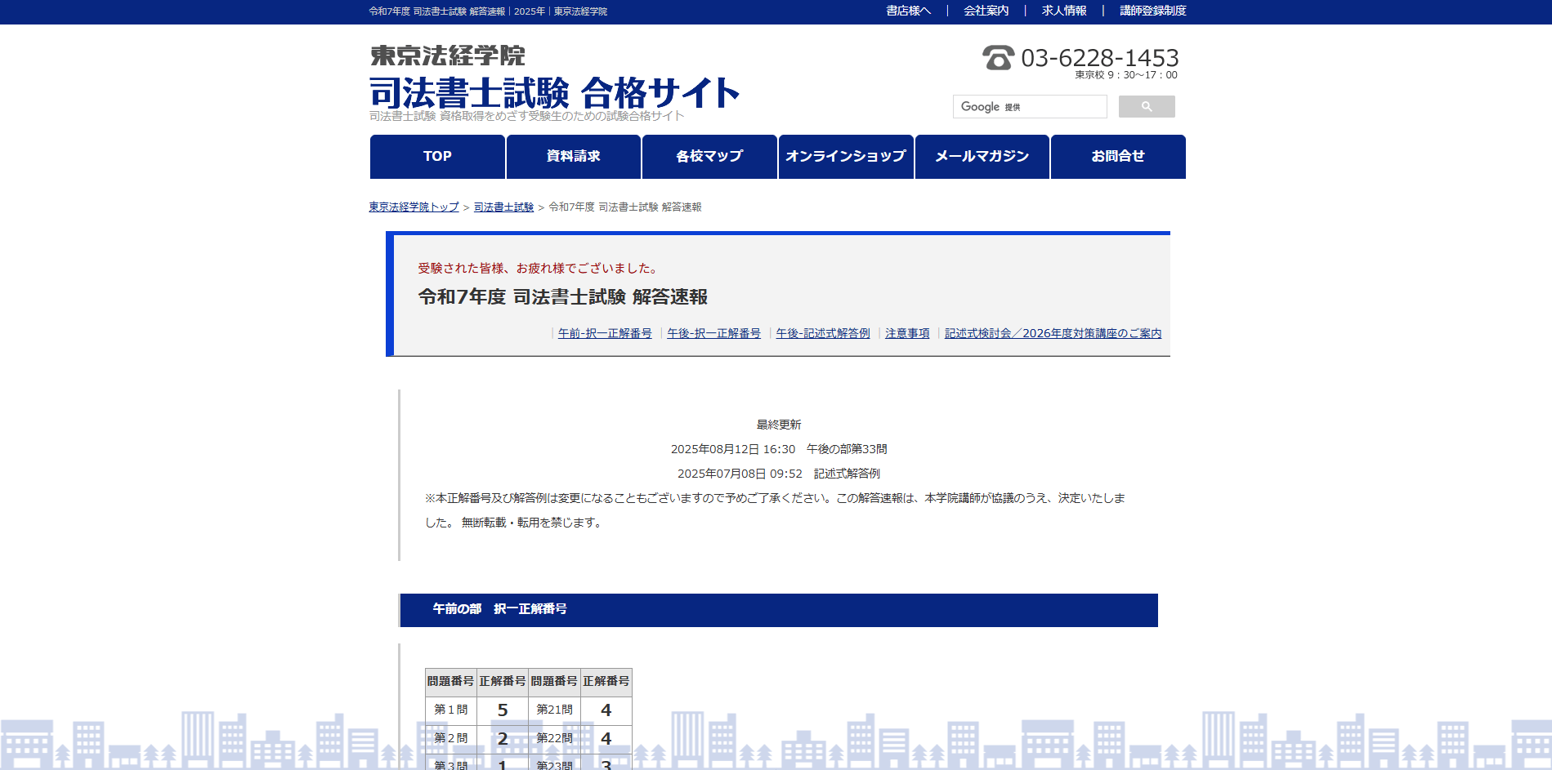Open the お問合せ contact page

(x=1117, y=157)
